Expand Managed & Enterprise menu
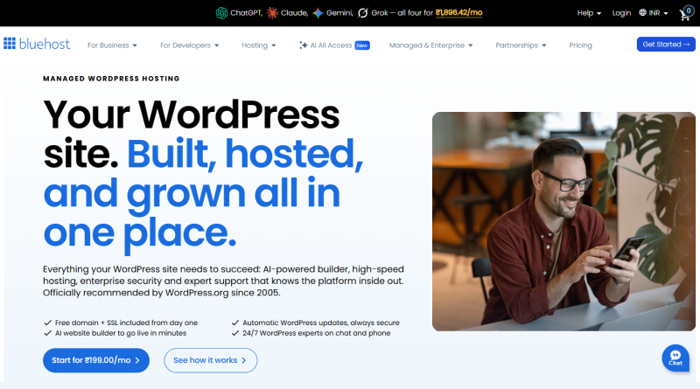 [x=430, y=45]
